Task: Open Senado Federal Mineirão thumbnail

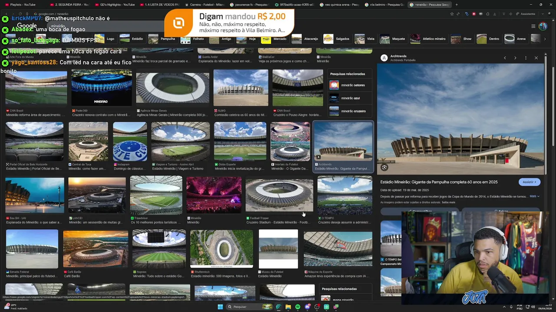Action: 32,249
